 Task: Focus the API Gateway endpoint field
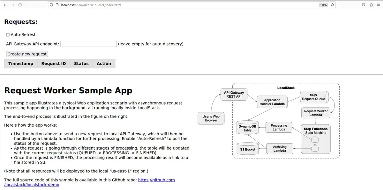pos(88,44)
